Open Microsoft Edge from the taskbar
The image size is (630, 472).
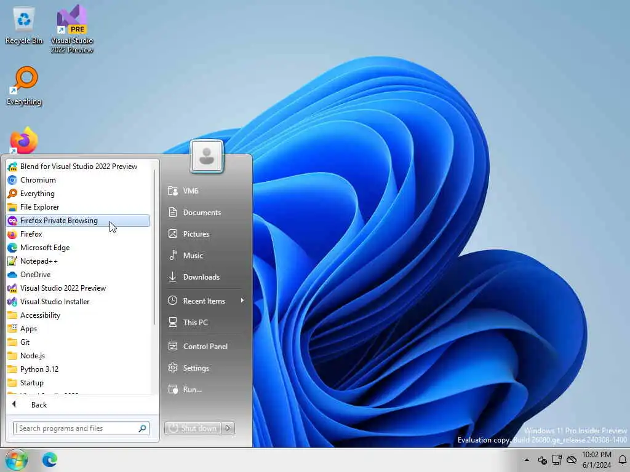(50, 460)
